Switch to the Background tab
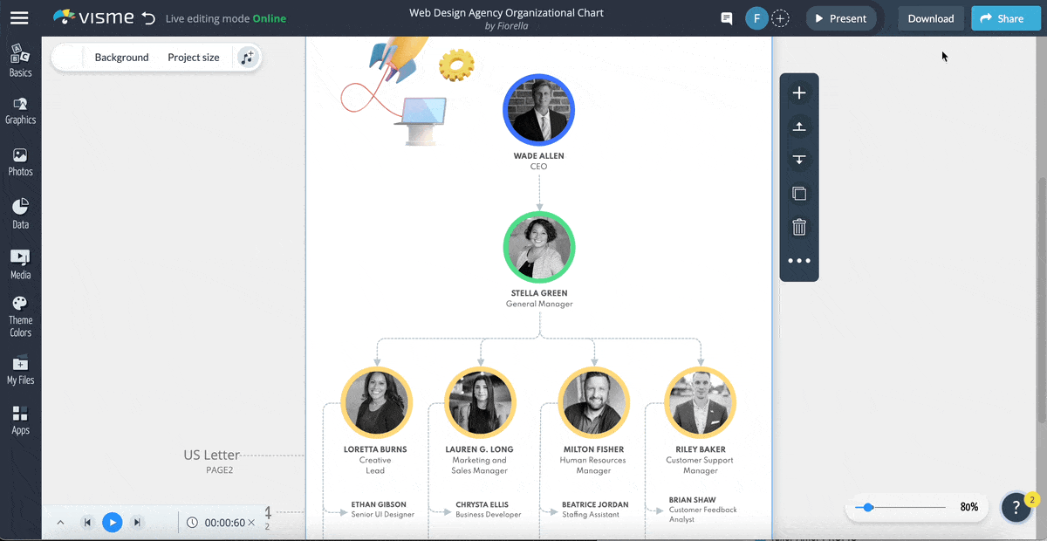 point(121,57)
